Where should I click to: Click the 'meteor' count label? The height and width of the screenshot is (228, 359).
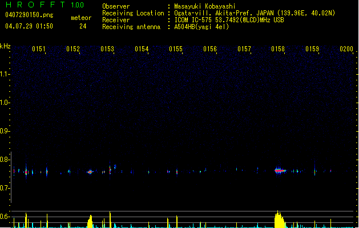point(81,18)
